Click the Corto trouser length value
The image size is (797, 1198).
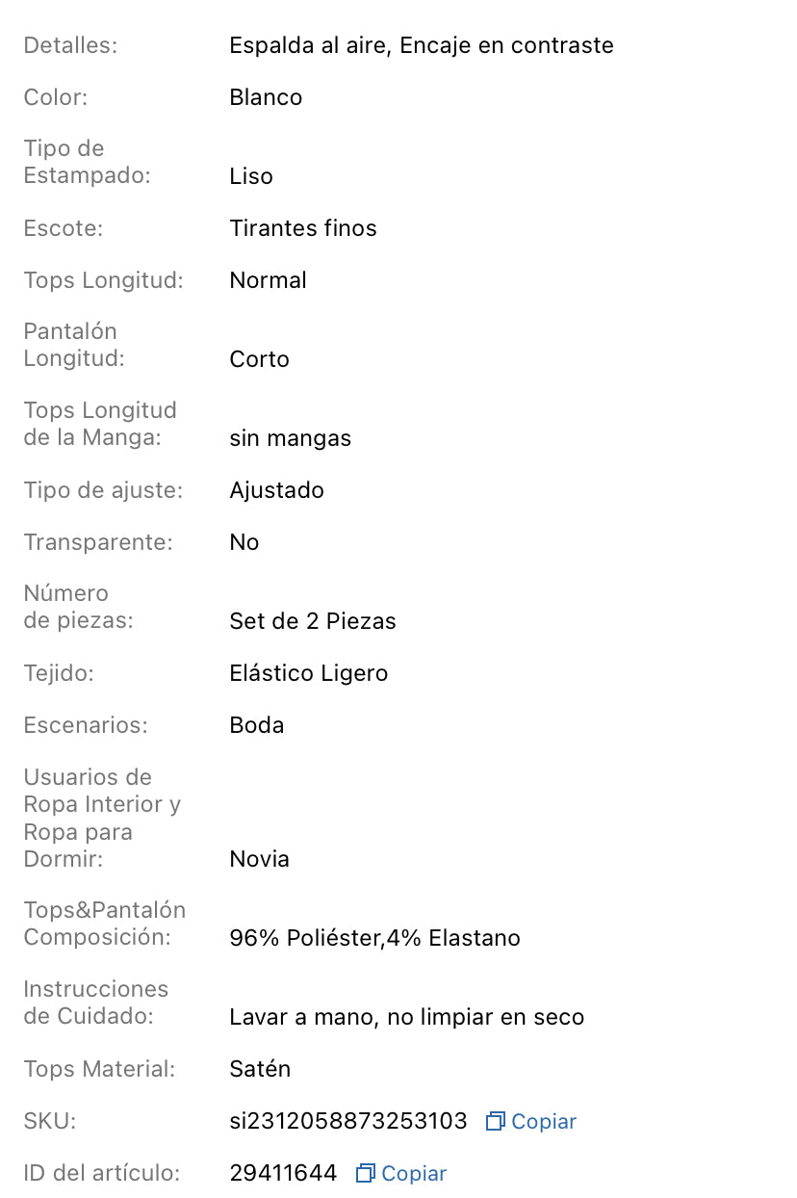coord(259,359)
